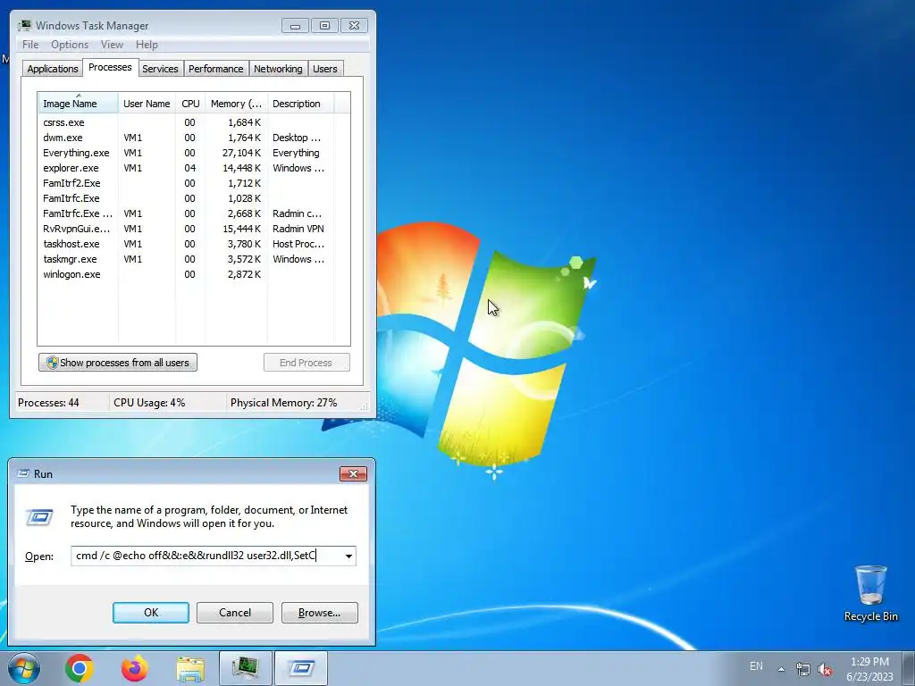The height and width of the screenshot is (686, 915).
Task: Launch Google Chrome from taskbar
Action: click(80, 668)
